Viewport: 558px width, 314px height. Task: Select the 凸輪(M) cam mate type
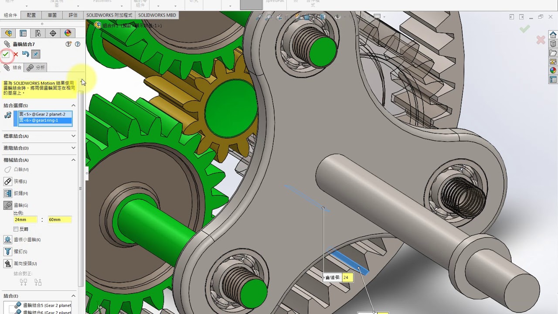point(16,170)
